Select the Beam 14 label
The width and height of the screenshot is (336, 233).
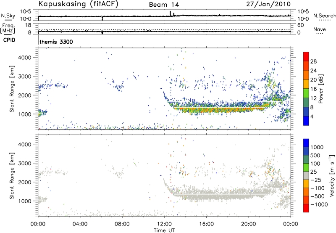(x=164, y=5)
